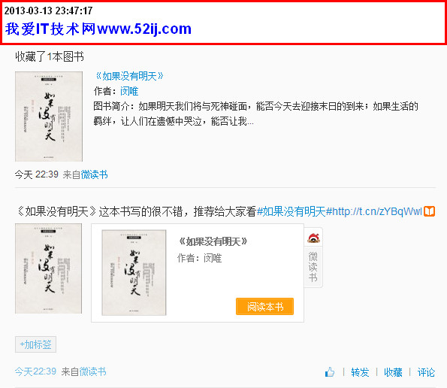
Task: Click the Weibo eye logo above 微读书
Action: coord(313,238)
